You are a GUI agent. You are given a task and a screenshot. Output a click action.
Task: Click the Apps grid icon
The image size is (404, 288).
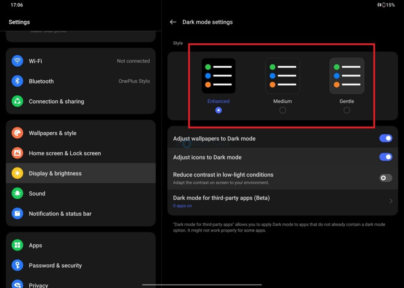coord(17,245)
